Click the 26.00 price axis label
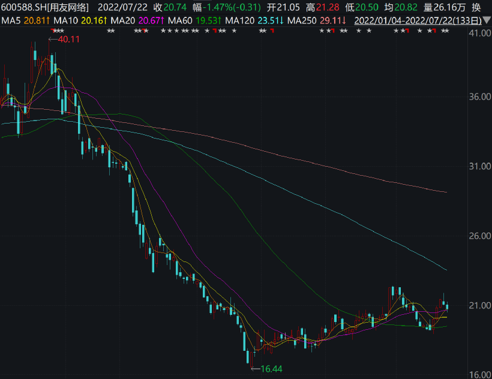492x379 pixels. pyautogui.click(x=478, y=236)
